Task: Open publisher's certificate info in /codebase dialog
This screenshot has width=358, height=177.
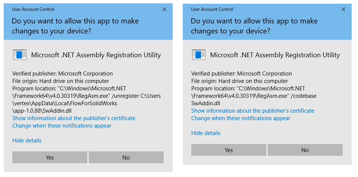Action: coord(253,111)
